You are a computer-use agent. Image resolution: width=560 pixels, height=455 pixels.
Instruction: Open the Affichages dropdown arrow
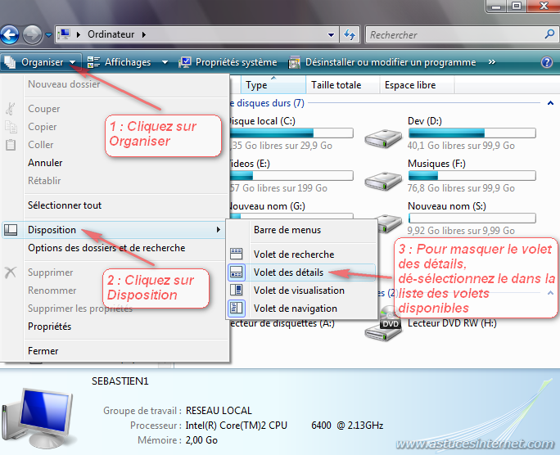pyautogui.click(x=165, y=62)
